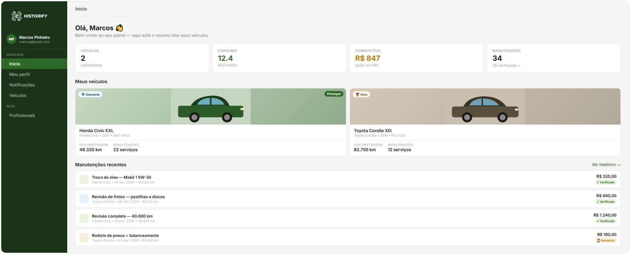
Task: Click the Olá, Marcos greeting
Action: [x=99, y=28]
